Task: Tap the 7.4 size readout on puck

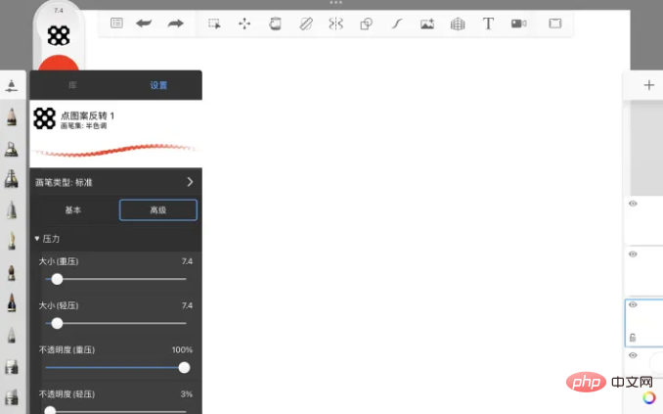Action: [x=59, y=10]
